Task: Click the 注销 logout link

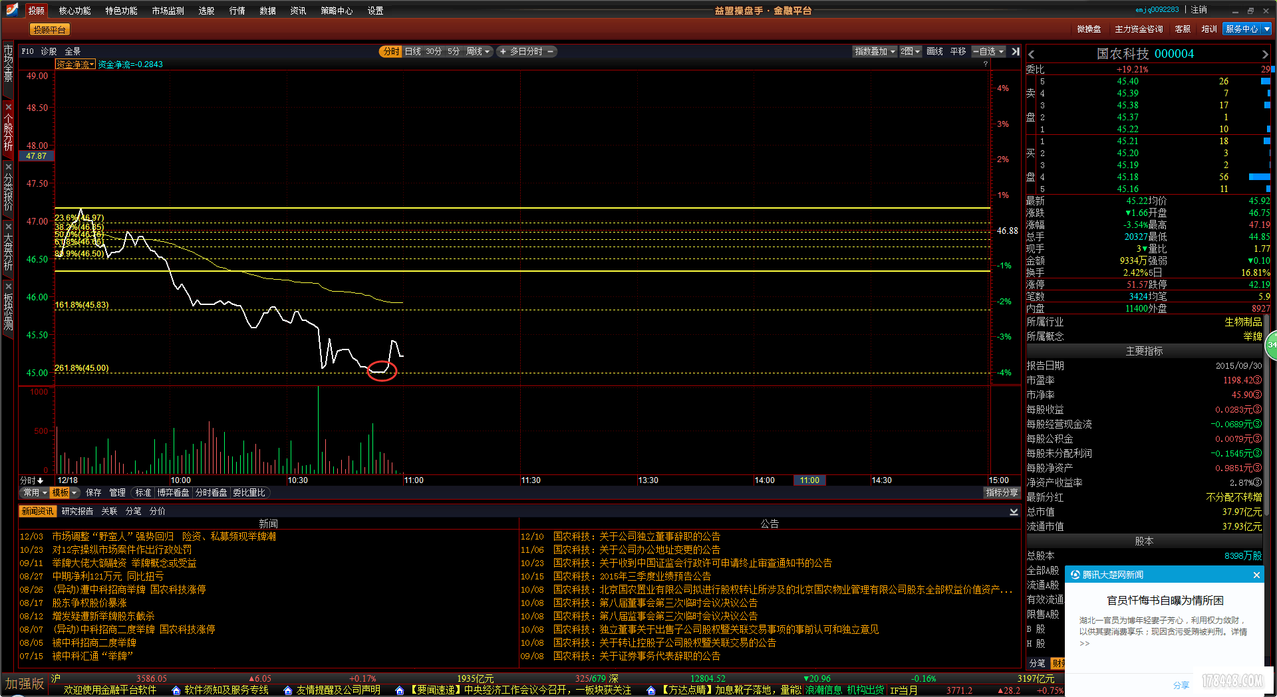Action: (1199, 10)
